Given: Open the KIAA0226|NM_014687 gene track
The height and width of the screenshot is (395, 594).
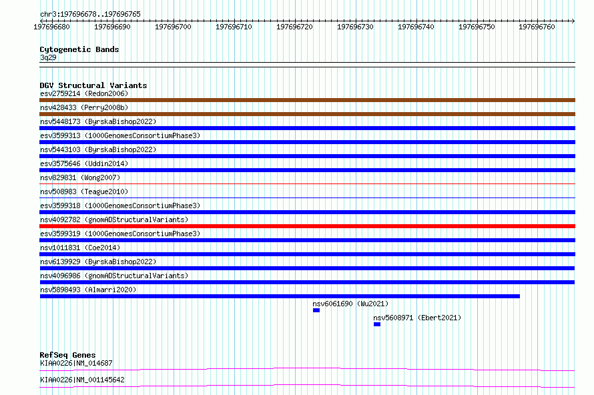Looking at the screenshot, I should click(307, 369).
